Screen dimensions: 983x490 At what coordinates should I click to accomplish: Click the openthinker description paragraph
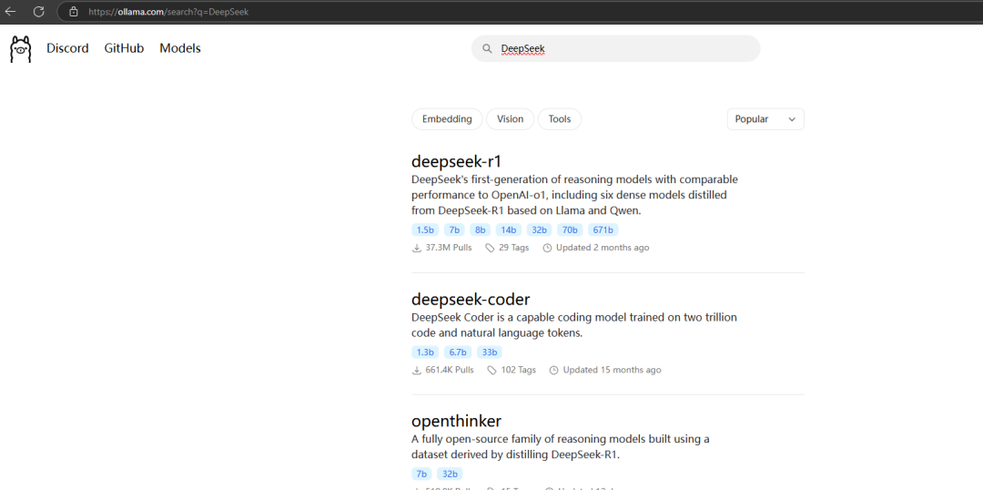coord(561,446)
